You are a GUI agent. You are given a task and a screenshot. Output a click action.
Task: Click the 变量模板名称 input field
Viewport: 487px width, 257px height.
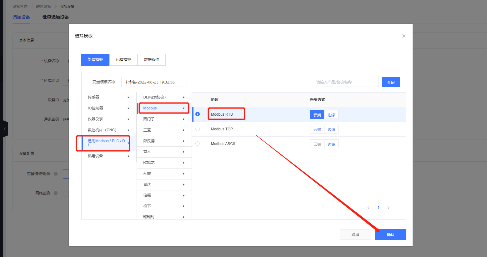[154, 82]
